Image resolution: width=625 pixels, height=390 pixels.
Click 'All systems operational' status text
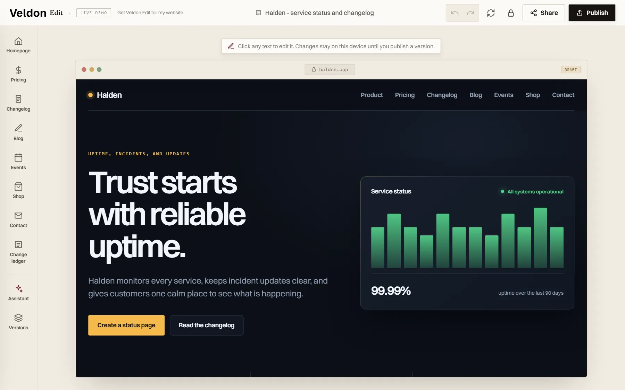tap(535, 192)
